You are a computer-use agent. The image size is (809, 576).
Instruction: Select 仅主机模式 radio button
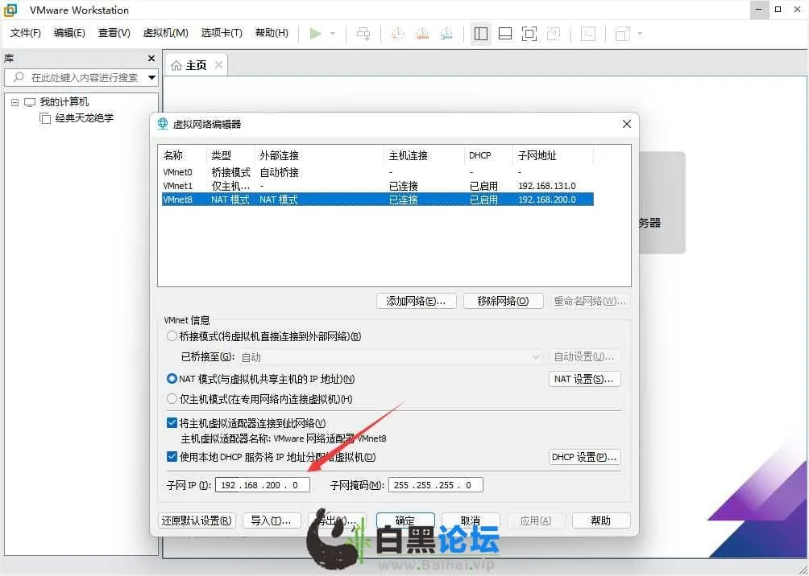tap(172, 399)
